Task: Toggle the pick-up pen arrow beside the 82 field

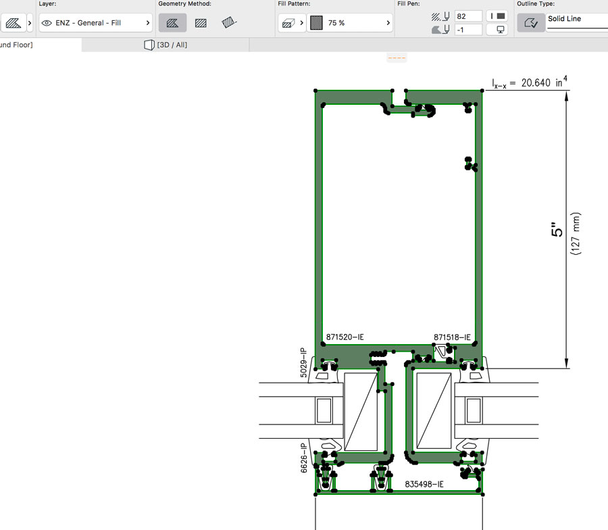Action: 448,15
